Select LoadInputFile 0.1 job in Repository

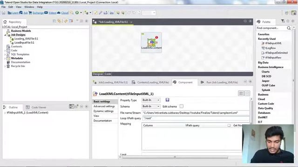[x=24, y=43]
